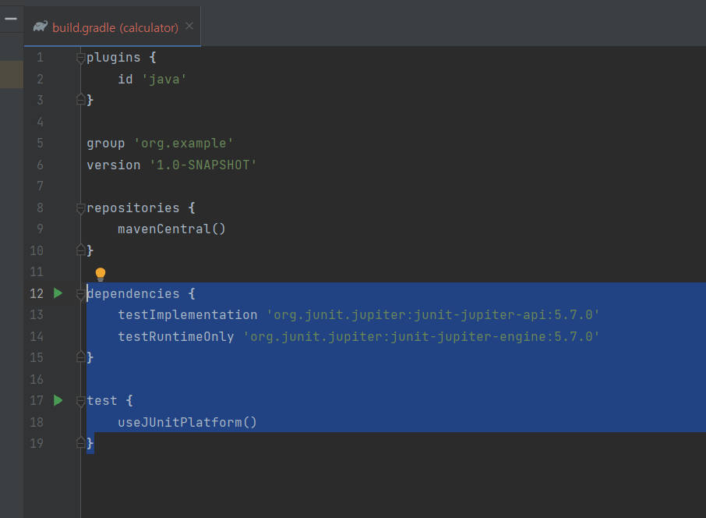Click line number 12 in the gutter
706x518 pixels.
(37, 294)
